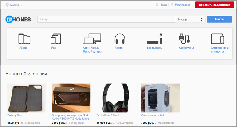Click the Вход login link

point(163,5)
